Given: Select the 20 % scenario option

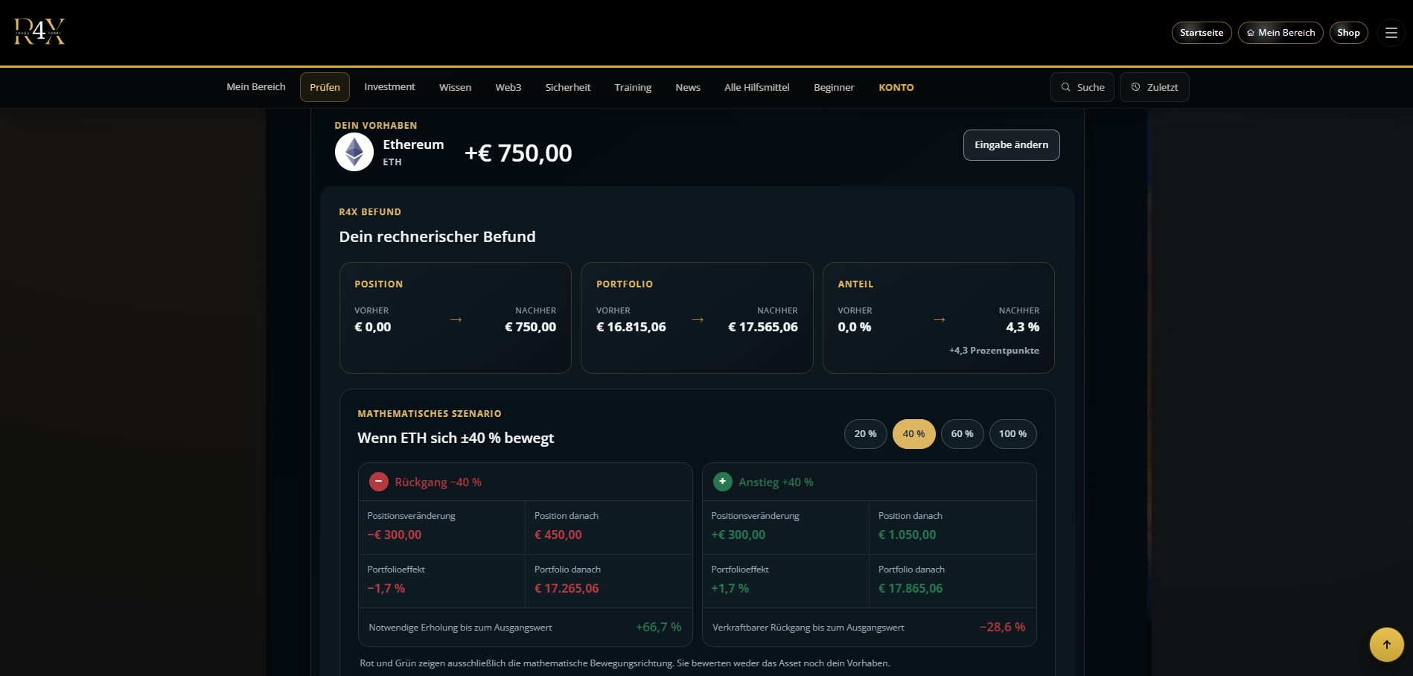Looking at the screenshot, I should 865,434.
